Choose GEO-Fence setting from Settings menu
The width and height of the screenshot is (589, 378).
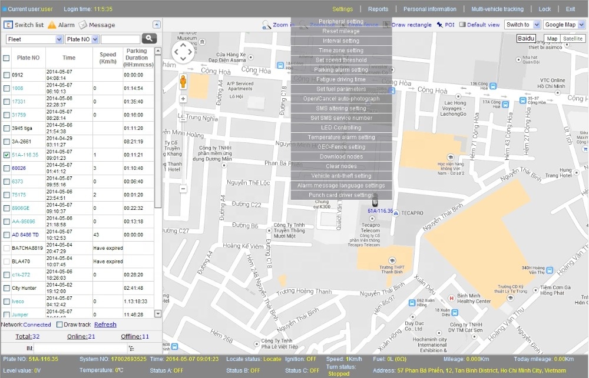[341, 147]
